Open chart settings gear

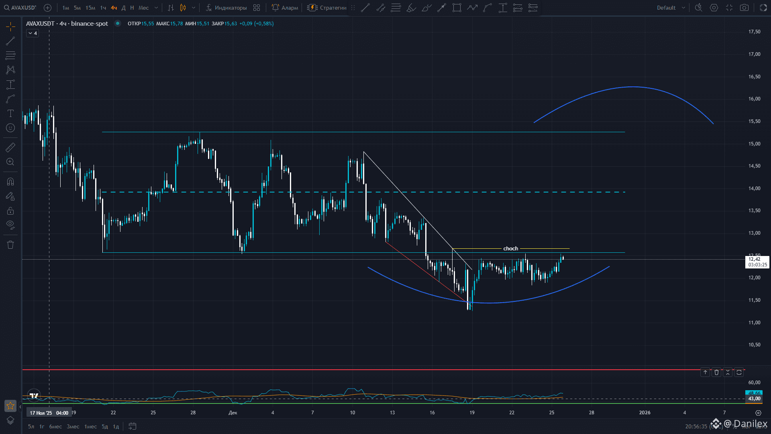pyautogui.click(x=714, y=8)
